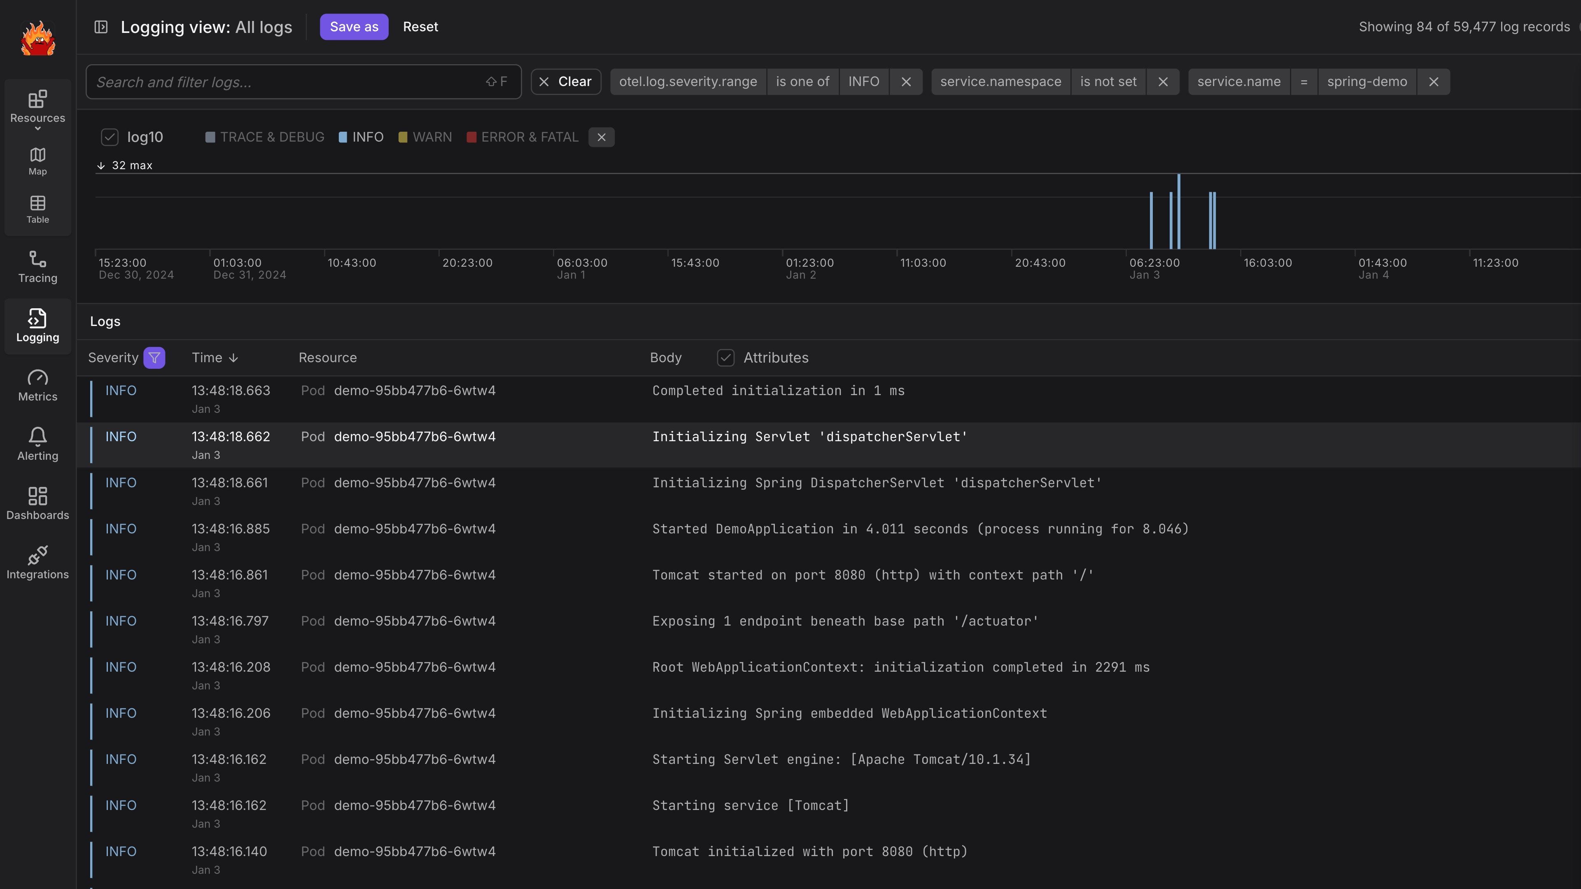The image size is (1581, 889).
Task: Open log 'Starting Servlet engine: [Apache Tomcat/10.1.34]'
Action: [x=828, y=767]
